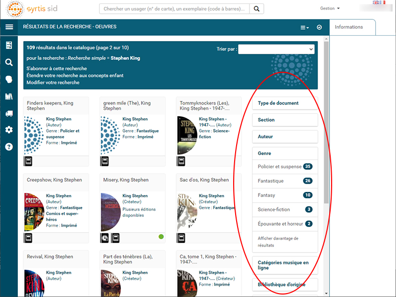This screenshot has width=396, height=297.
Task: Click book format icon under Tommyknockers
Action: 181,161
